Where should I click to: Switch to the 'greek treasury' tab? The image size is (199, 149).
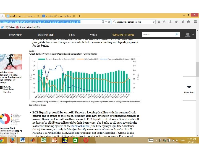pyautogui.click(x=22, y=16)
